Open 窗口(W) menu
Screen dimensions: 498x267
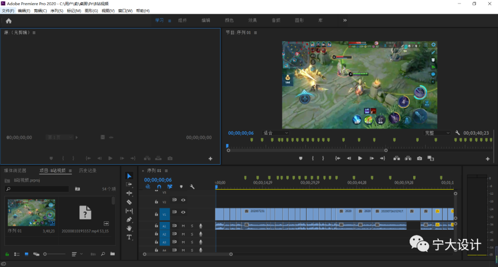tap(125, 11)
